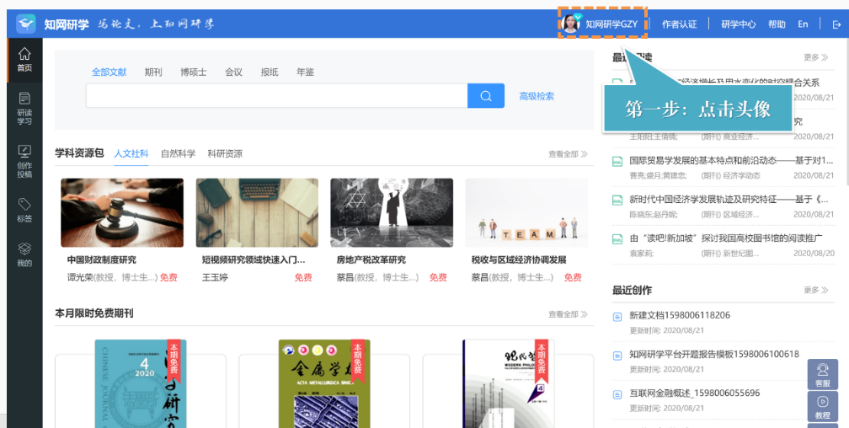Open 研读学习 from the left sidebar
The height and width of the screenshot is (428, 849).
pyautogui.click(x=24, y=108)
